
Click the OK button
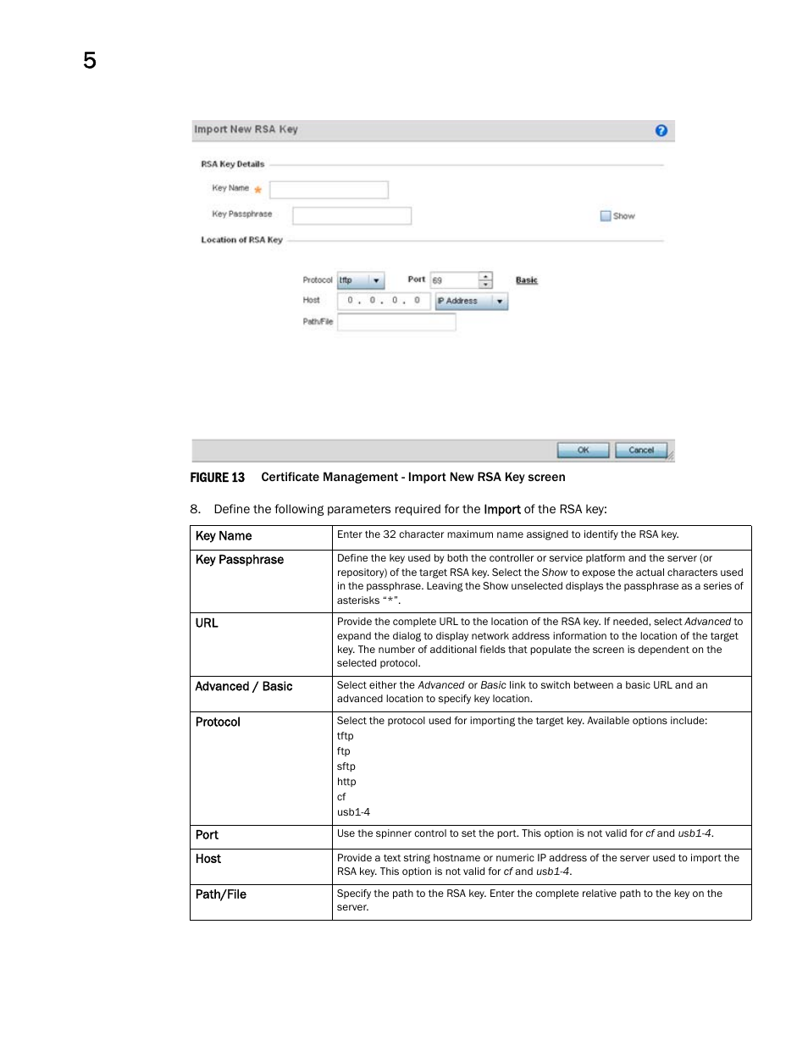coord(583,451)
